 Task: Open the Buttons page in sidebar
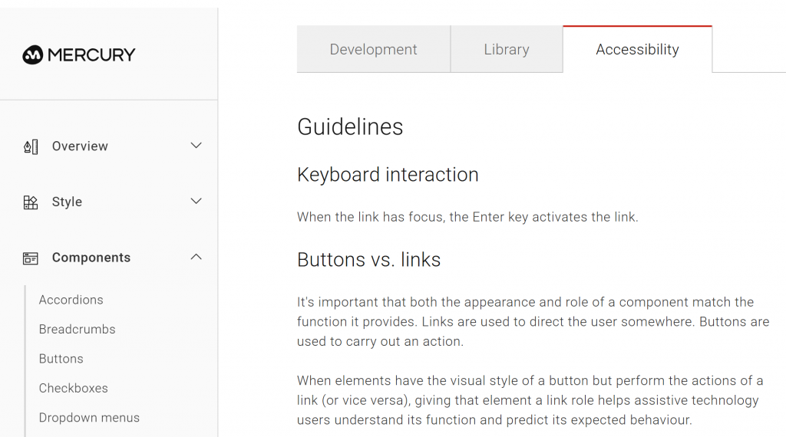click(x=61, y=359)
